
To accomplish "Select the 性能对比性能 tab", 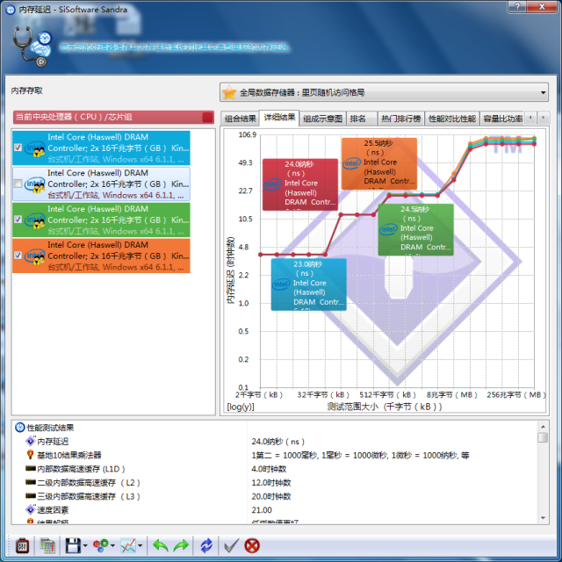I will pos(452,119).
